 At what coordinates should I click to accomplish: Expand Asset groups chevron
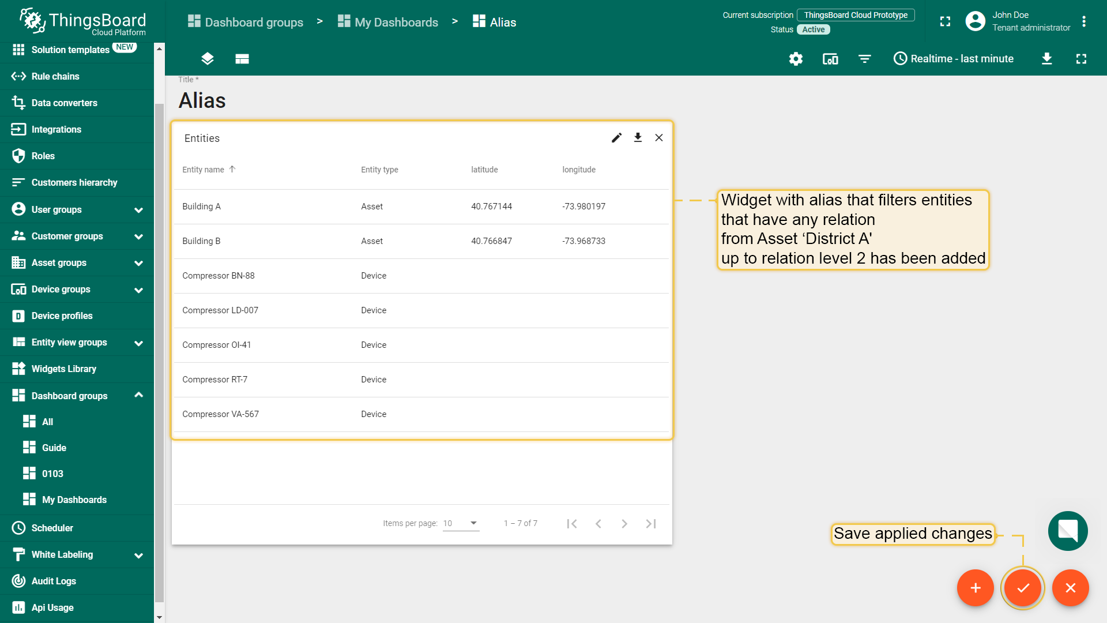tap(138, 263)
